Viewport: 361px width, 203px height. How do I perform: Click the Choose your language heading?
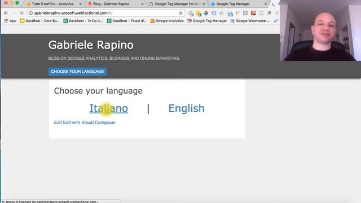(98, 91)
